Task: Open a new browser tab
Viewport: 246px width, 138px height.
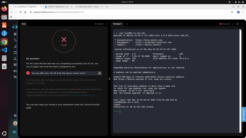Action: click(x=107, y=6)
